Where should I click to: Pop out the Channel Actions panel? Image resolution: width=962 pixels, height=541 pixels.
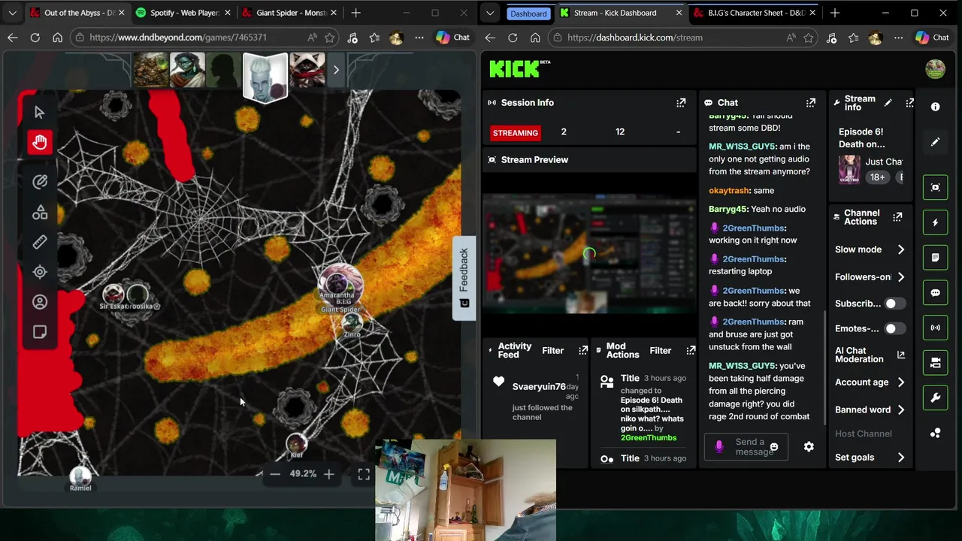tap(897, 217)
